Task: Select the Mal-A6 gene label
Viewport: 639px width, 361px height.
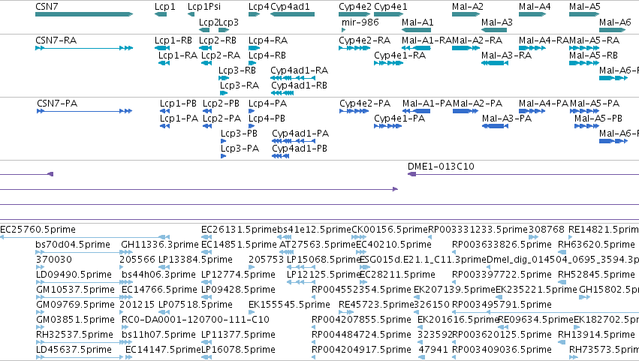Action: (x=614, y=23)
